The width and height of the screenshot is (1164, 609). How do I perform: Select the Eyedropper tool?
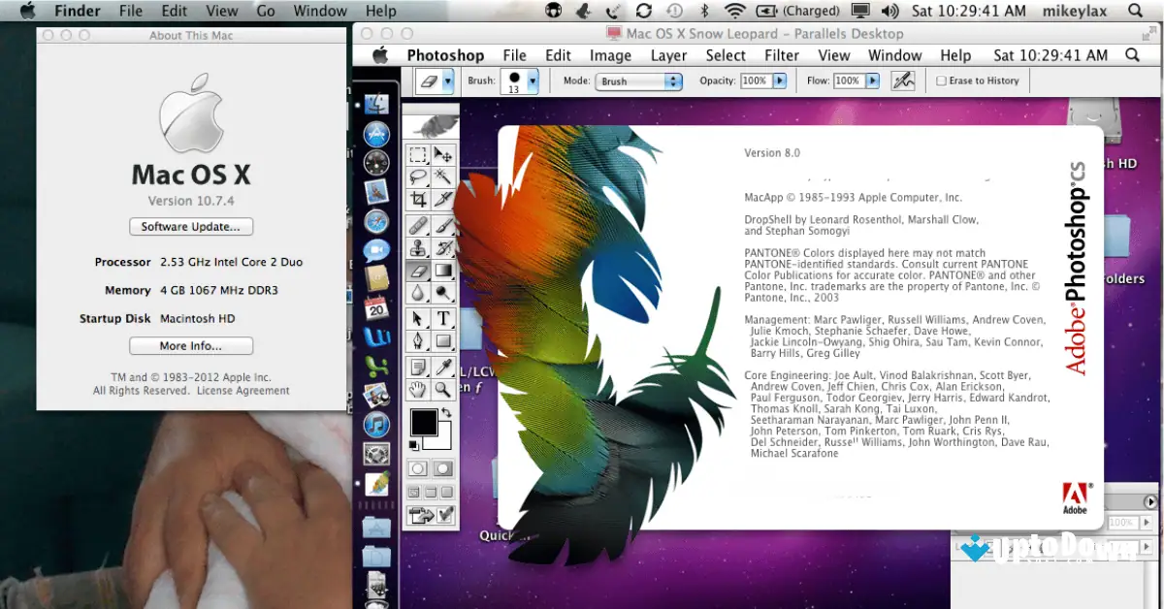pos(444,365)
